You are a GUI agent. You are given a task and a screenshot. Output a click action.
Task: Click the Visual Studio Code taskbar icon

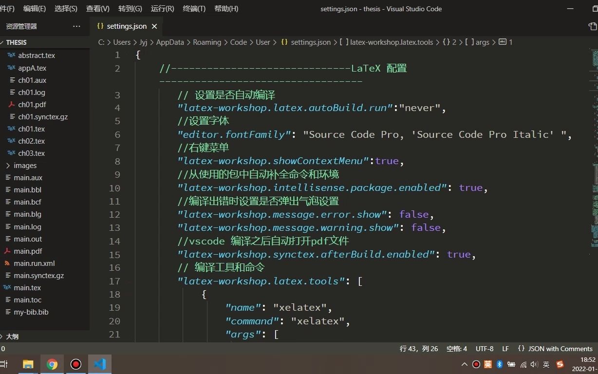100,364
